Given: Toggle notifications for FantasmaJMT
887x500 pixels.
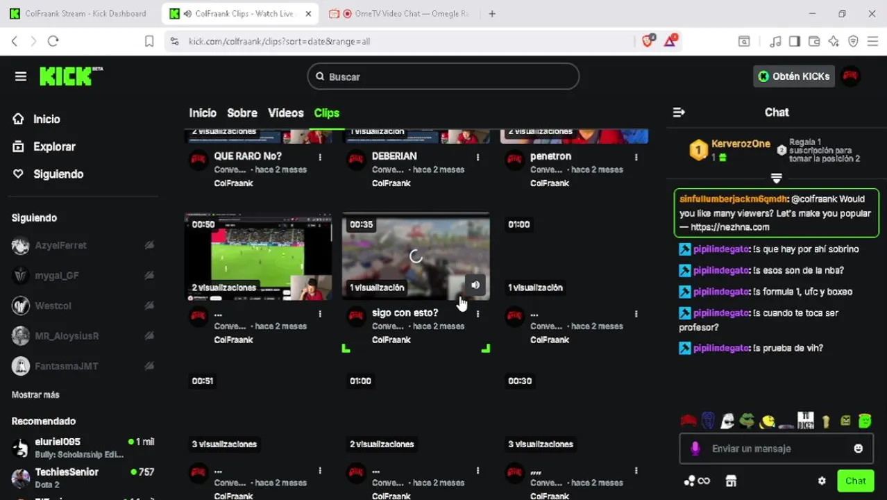Looking at the screenshot, I should click(149, 366).
